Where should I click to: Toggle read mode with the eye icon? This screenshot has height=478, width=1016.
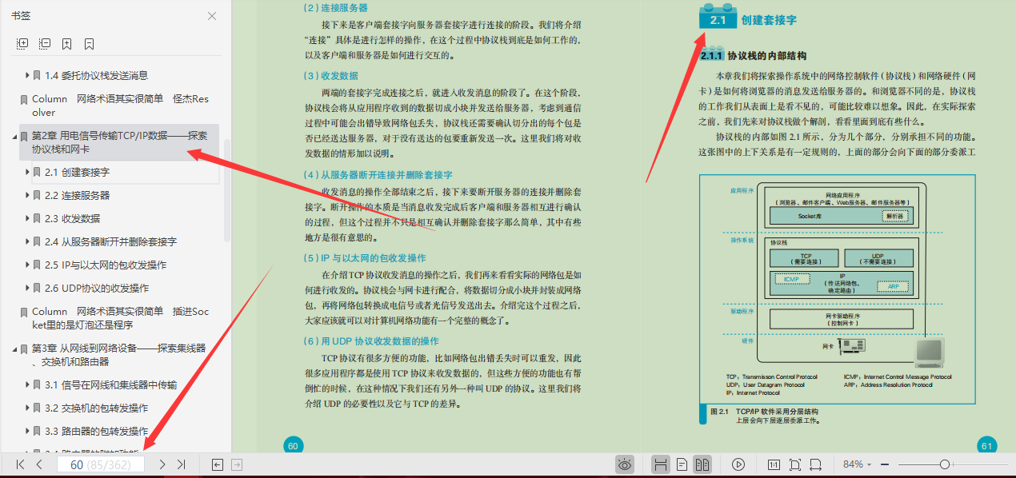tap(623, 464)
